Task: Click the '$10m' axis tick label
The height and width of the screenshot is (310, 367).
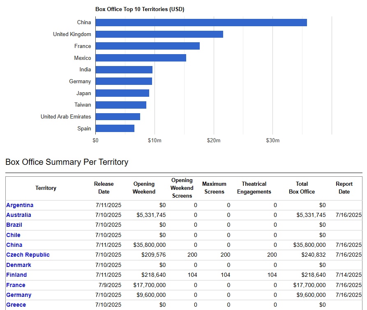Action: click(x=155, y=140)
